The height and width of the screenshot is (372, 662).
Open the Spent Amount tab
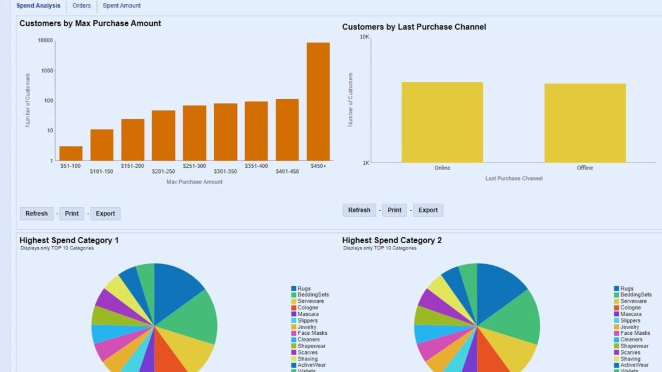(121, 5)
